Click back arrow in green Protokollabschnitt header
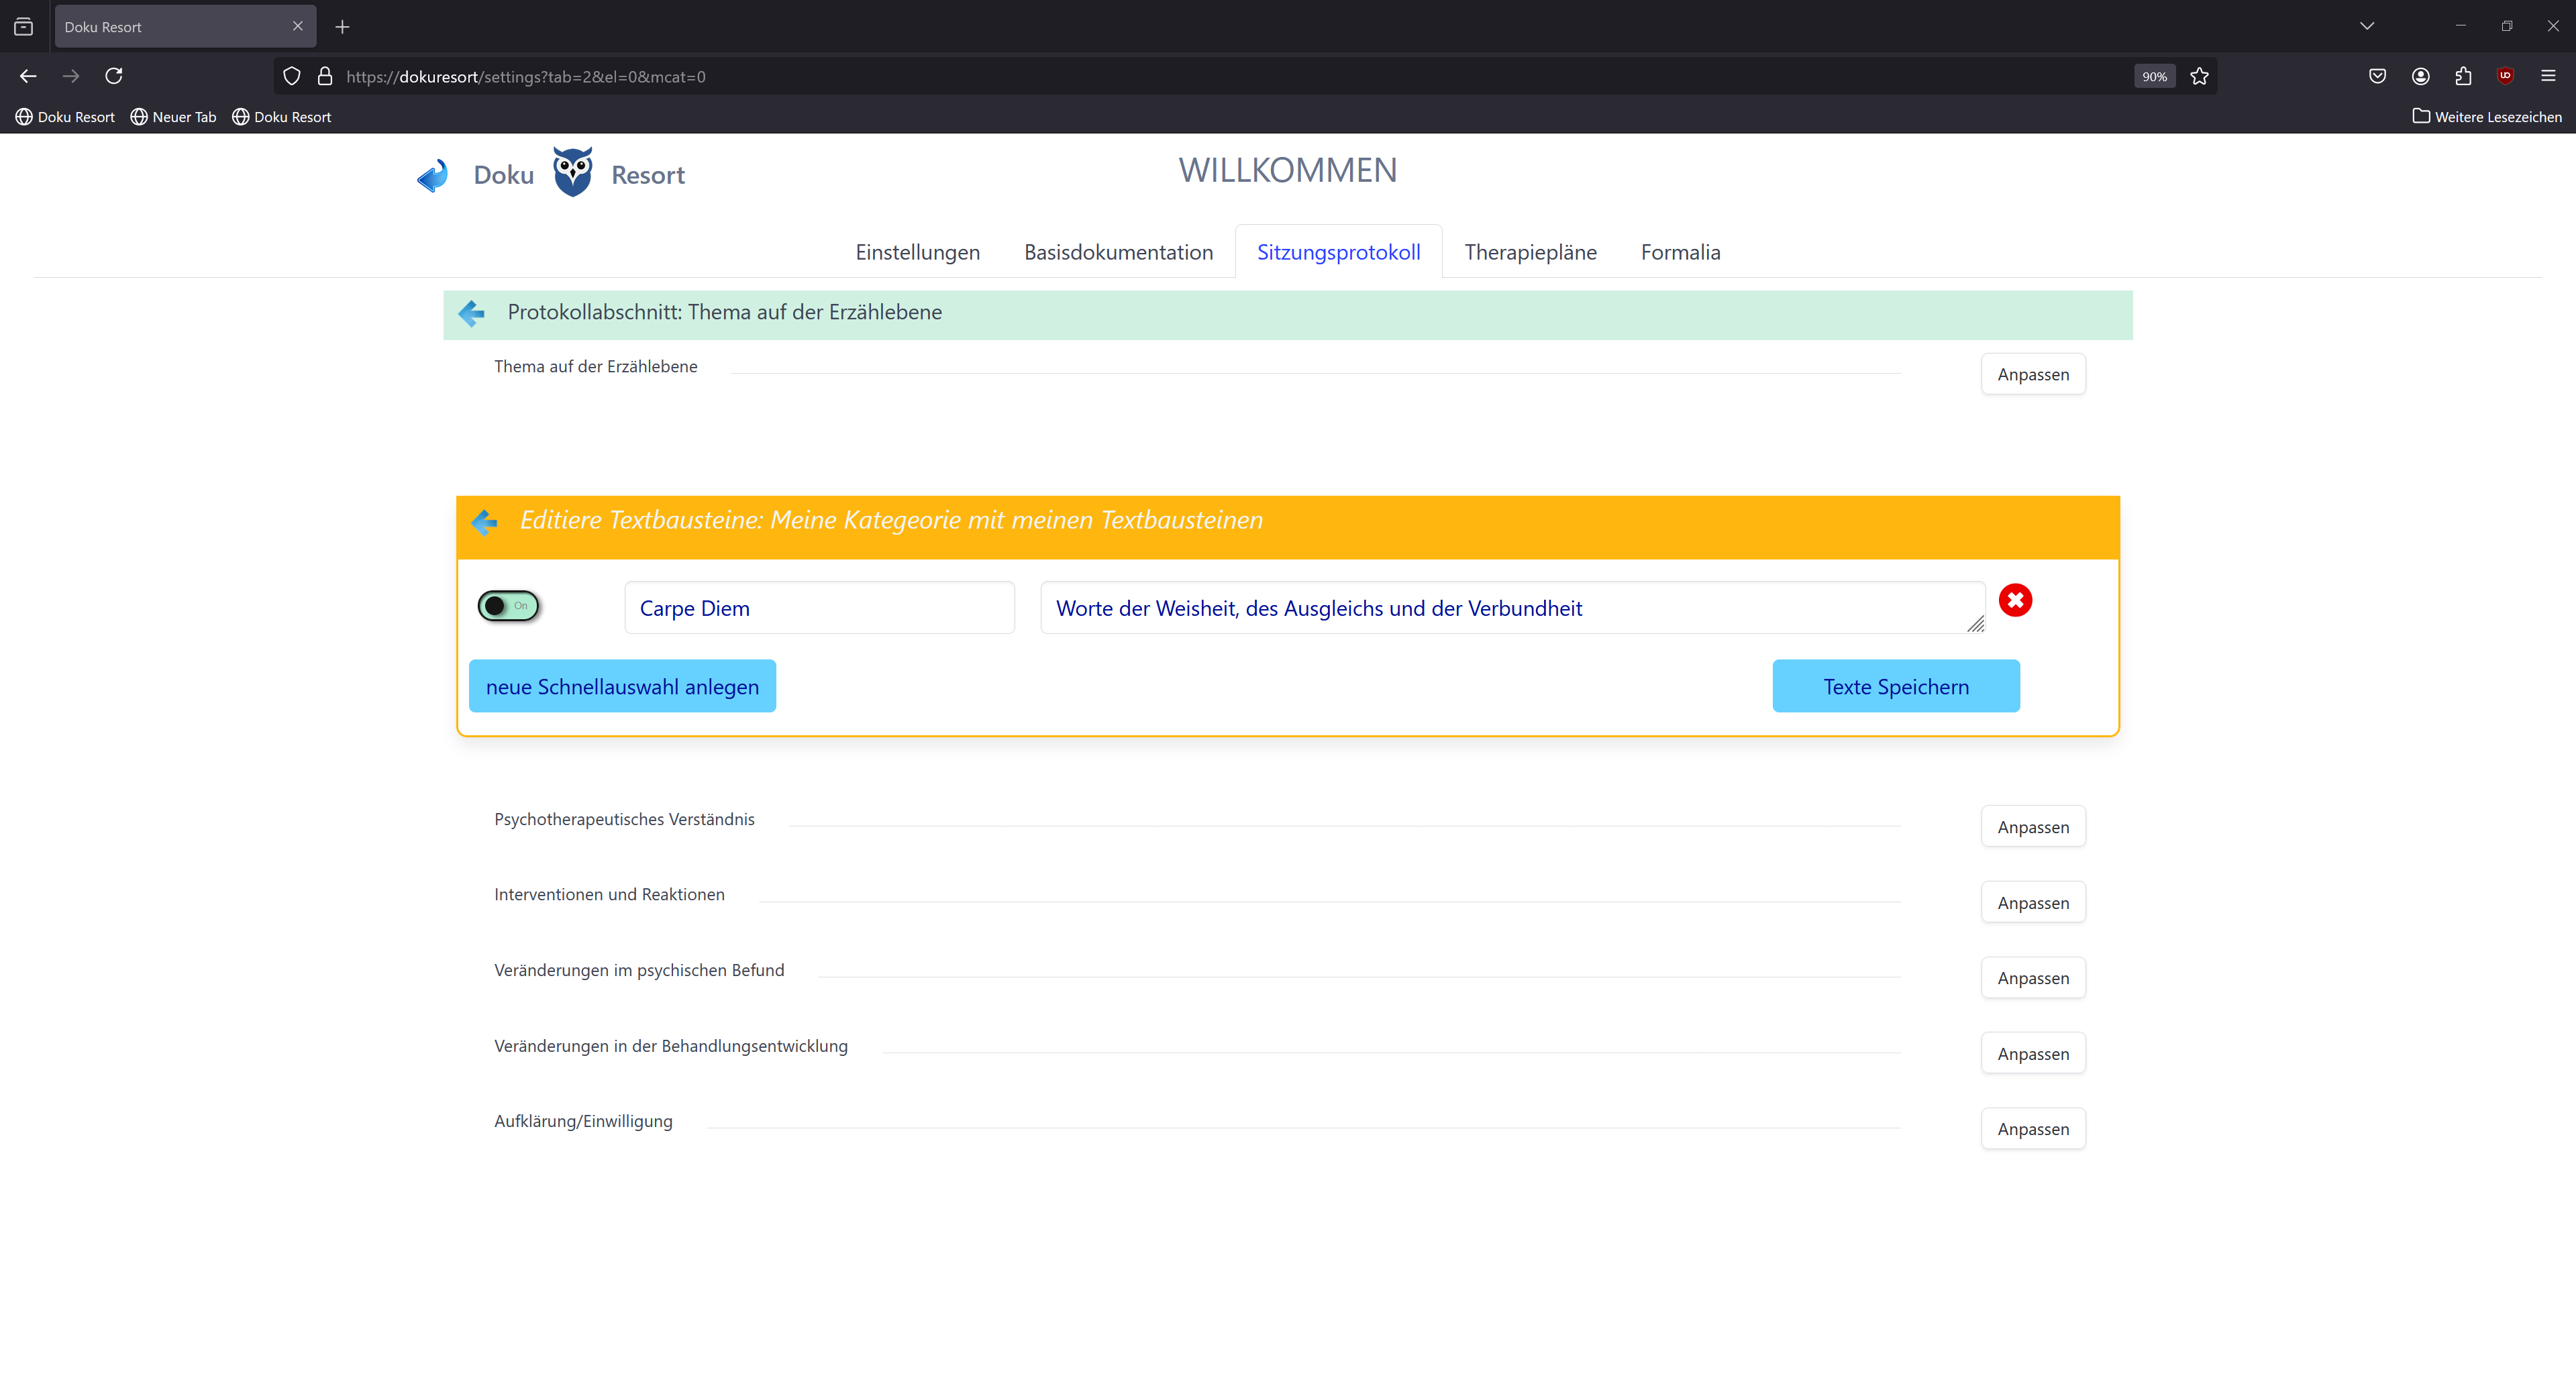The image size is (2576, 1392). pyautogui.click(x=471, y=313)
